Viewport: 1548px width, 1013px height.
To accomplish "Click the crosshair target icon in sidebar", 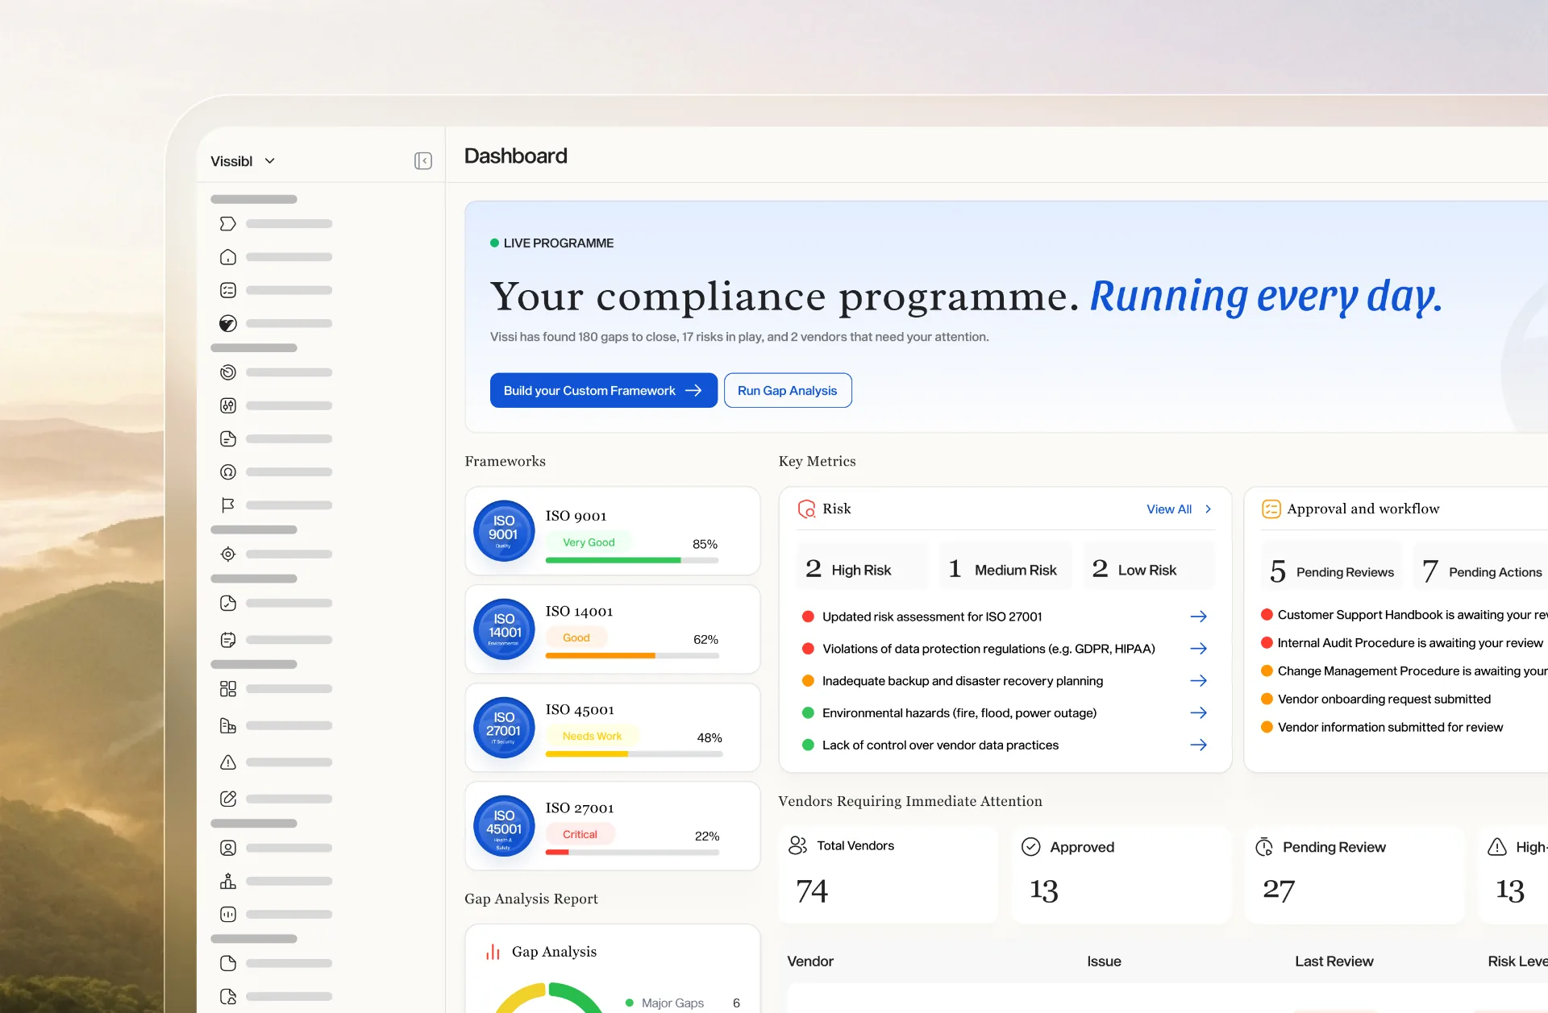I will pos(228,554).
